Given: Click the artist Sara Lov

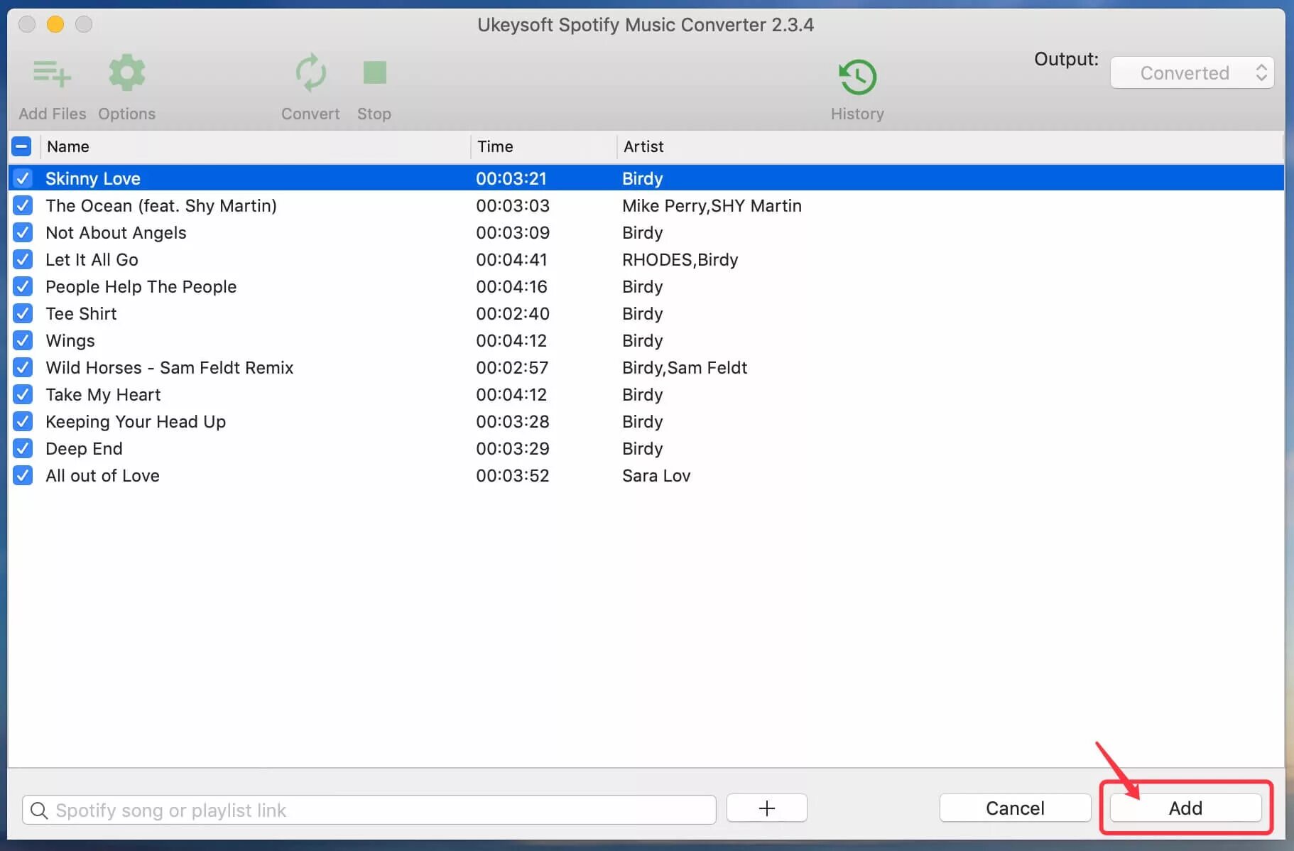Looking at the screenshot, I should [x=656, y=475].
